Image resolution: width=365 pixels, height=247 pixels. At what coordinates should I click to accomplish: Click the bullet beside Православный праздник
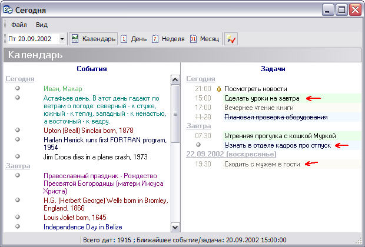(18, 175)
